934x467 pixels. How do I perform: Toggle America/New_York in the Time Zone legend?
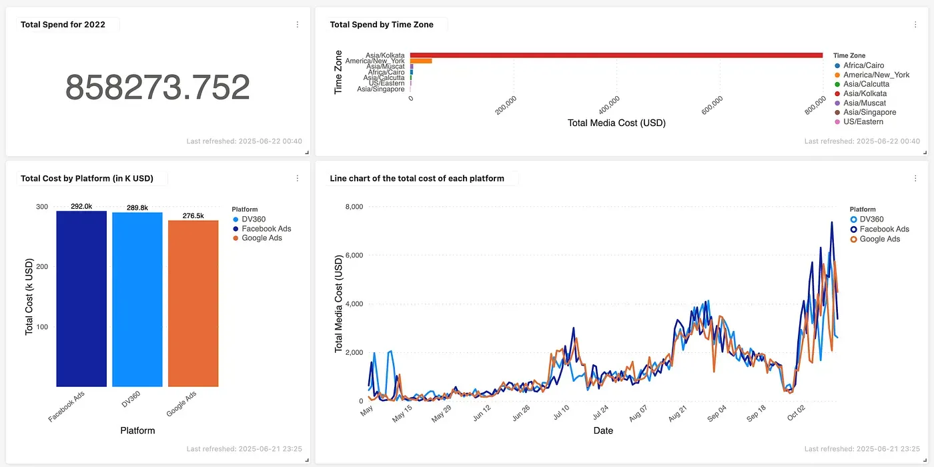point(876,75)
